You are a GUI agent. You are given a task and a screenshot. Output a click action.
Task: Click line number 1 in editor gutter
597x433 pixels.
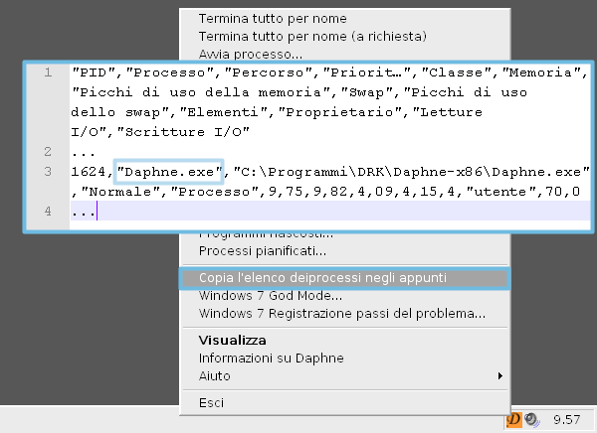[48, 72]
